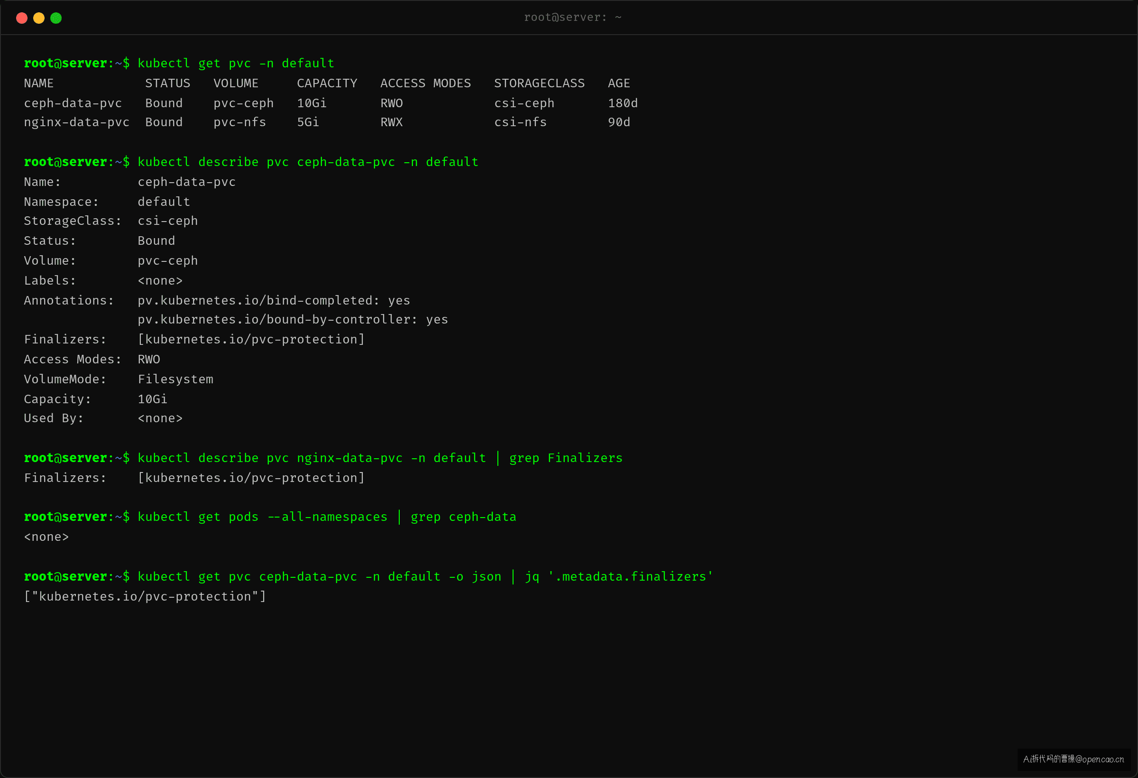The height and width of the screenshot is (778, 1138).
Task: Click the 'bind-completed: yes' annotation
Action: [x=274, y=301]
